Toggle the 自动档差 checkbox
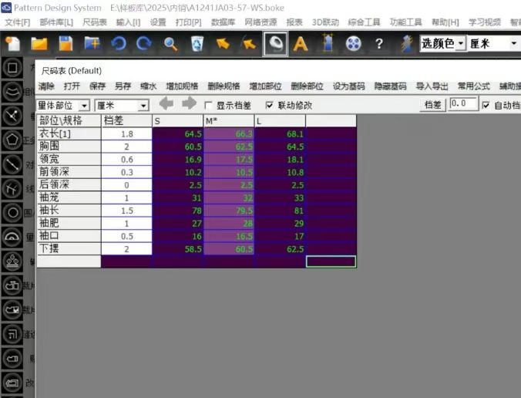 click(486, 105)
